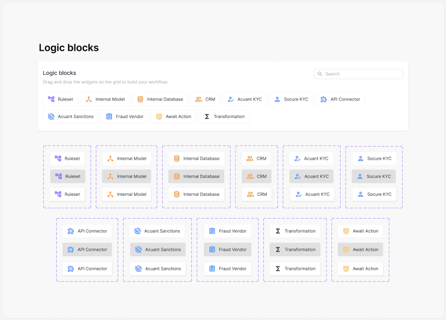Select the API Connector icon in top panel

coord(323,99)
